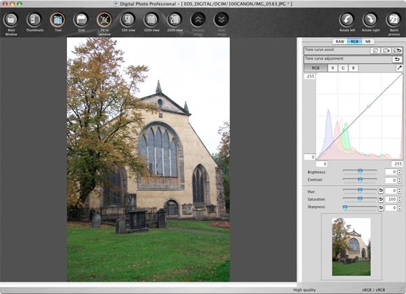Select the R curve channel

tap(333, 68)
